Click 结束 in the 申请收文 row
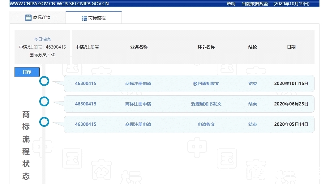Viewport: 334px width, 184px height. click(253, 124)
